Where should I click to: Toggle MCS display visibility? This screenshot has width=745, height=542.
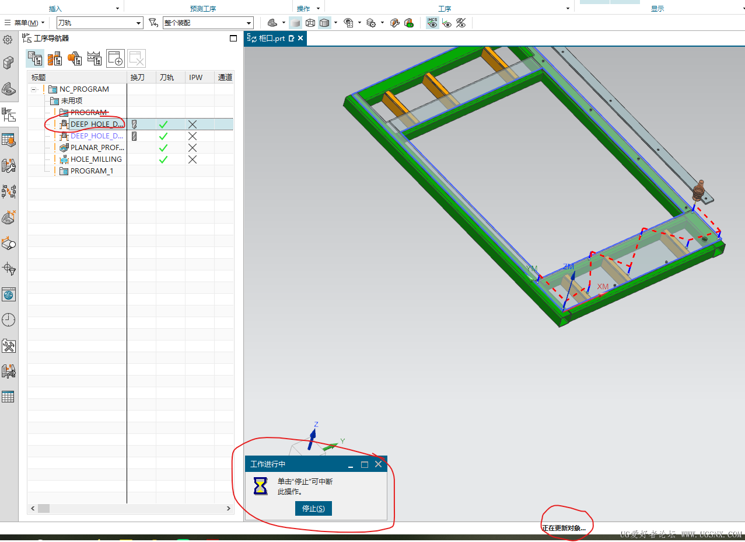[432, 23]
